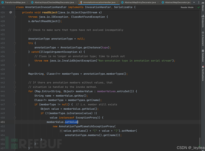Open the Maven tool window
The height and width of the screenshot is (151, 205).
click(x=203, y=7)
